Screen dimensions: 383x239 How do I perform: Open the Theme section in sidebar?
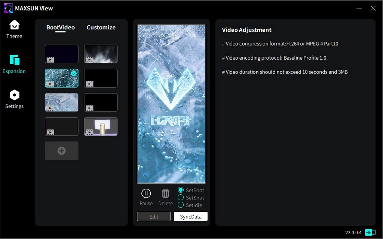(x=14, y=29)
